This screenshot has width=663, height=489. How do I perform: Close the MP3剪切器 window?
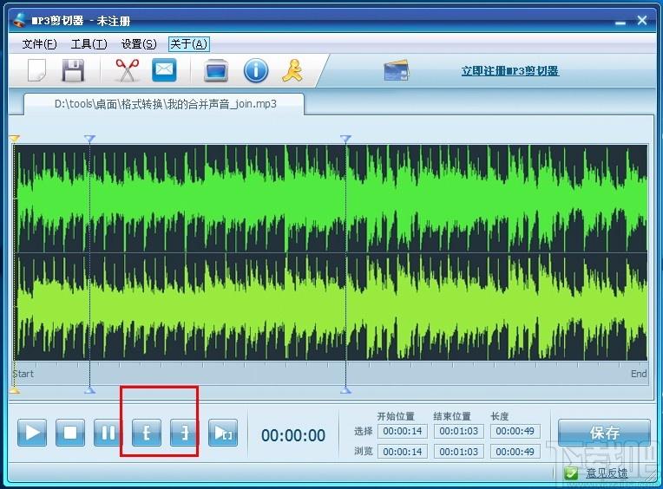[642, 20]
